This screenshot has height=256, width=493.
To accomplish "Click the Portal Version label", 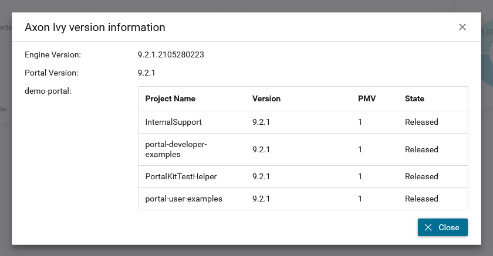I will coord(52,73).
